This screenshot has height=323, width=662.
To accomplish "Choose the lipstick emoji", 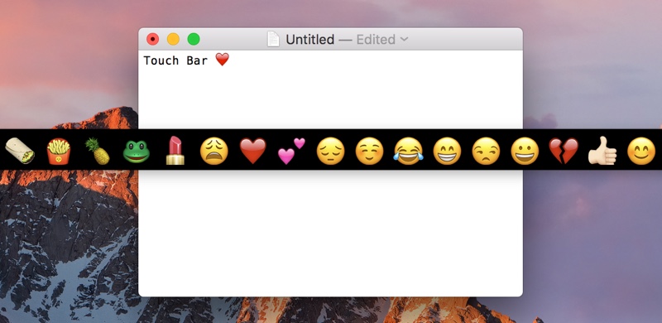I will point(175,151).
